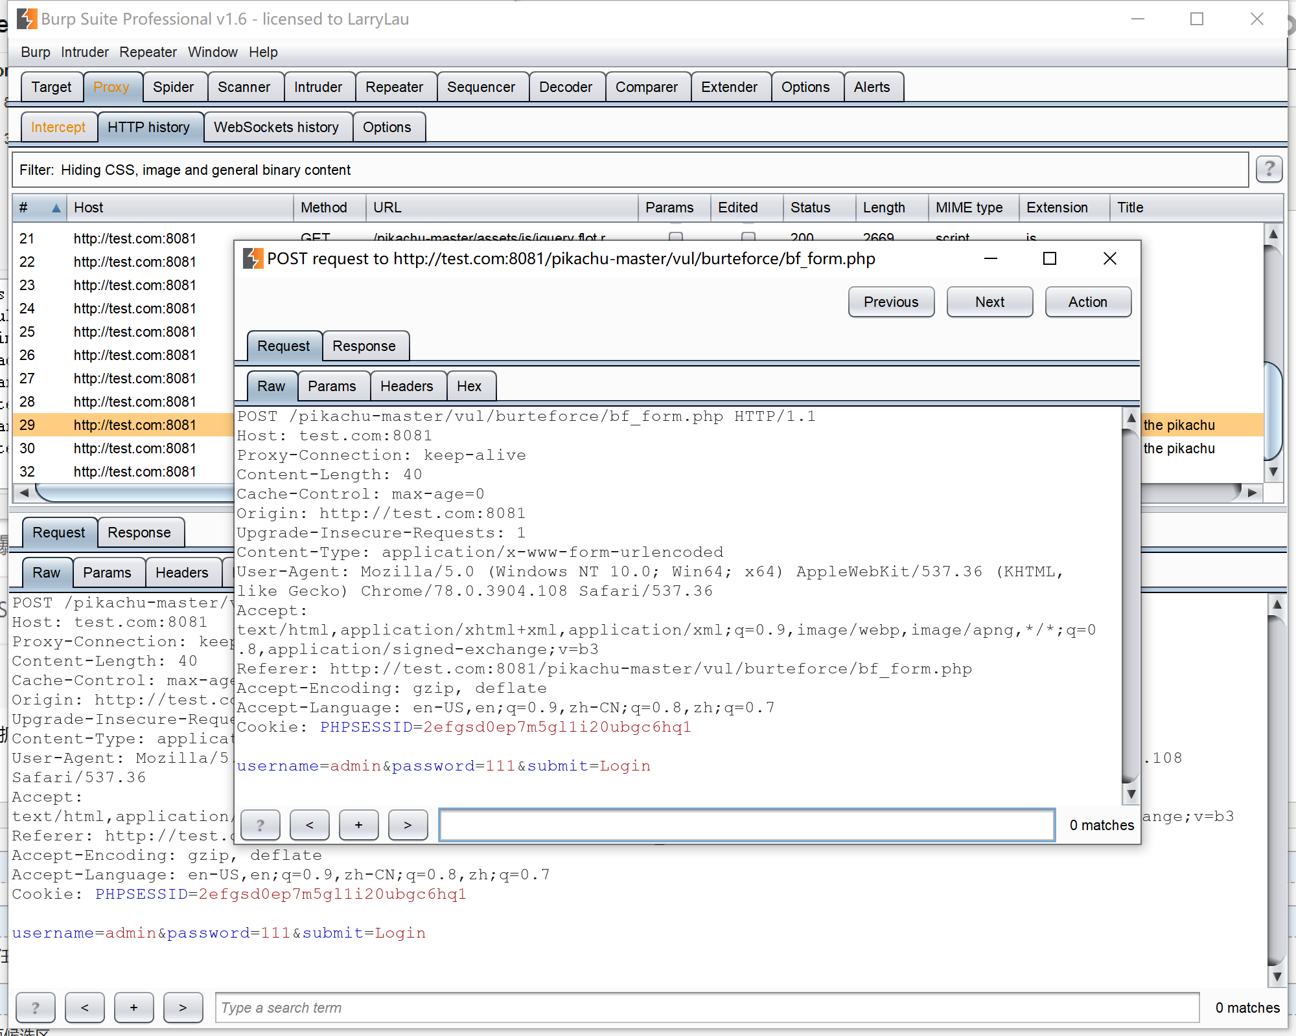Open the Intruder menu in menu bar

tap(84, 52)
